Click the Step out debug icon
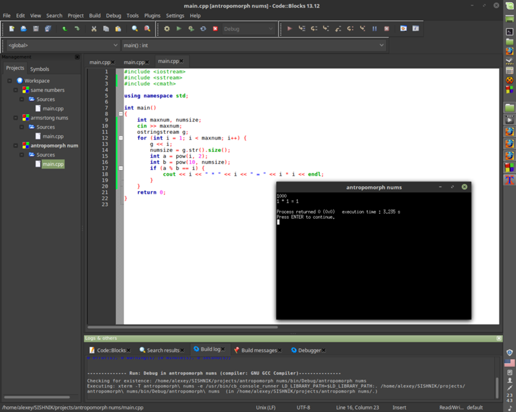The width and height of the screenshot is (516, 412). coord(338,28)
